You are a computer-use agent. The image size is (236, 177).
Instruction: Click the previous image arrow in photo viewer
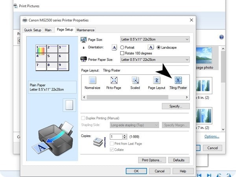tap(199, 175)
